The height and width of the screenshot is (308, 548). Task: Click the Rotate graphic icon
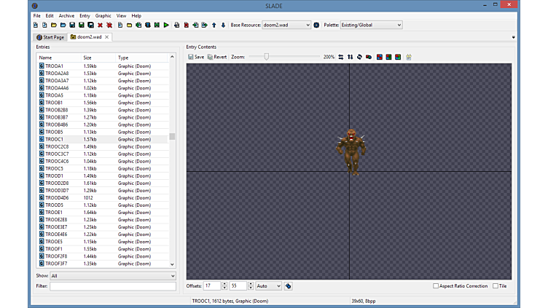coord(359,57)
